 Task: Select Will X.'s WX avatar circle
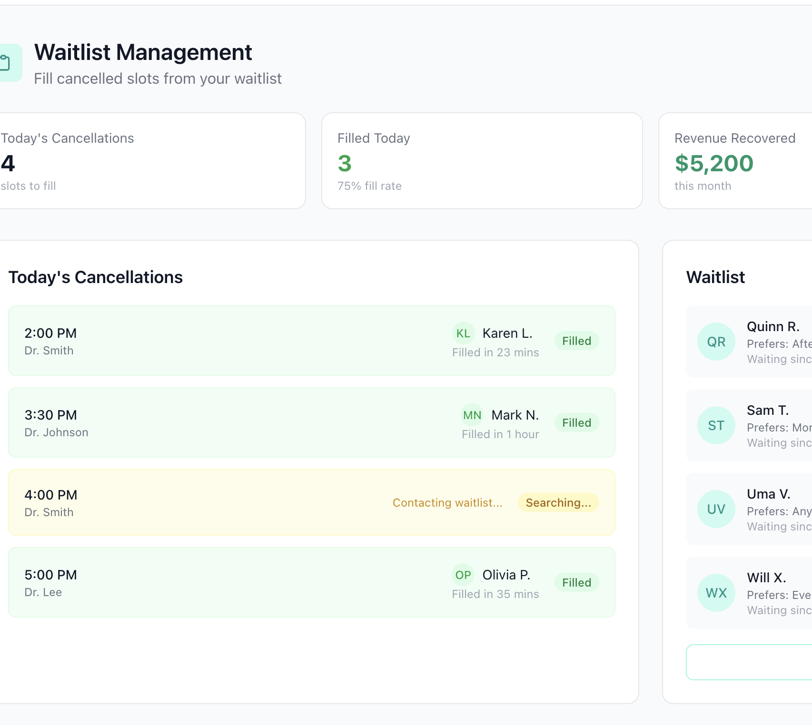716,592
